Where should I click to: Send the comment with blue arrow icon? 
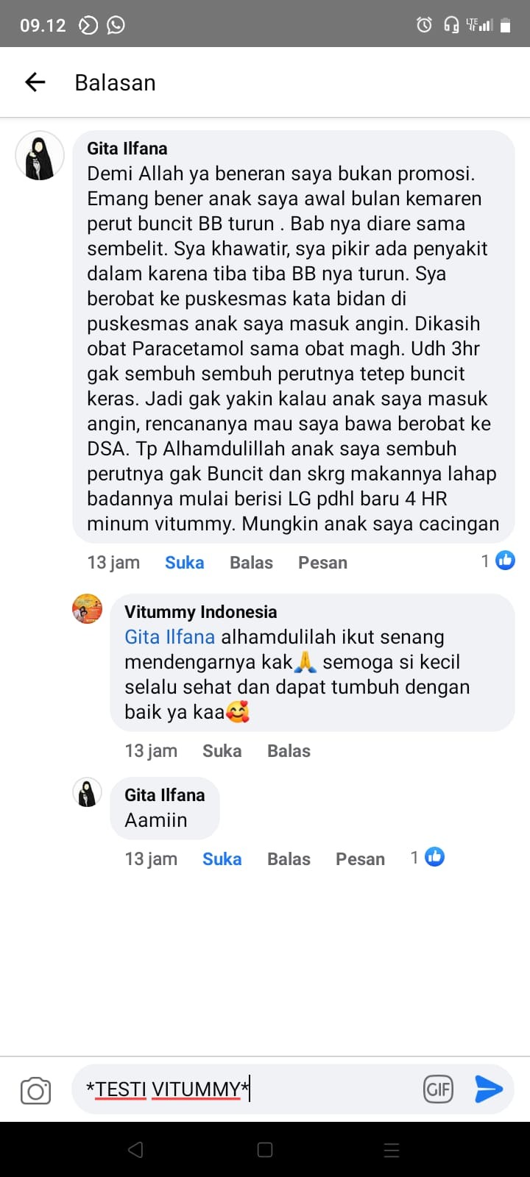pyautogui.click(x=489, y=1089)
